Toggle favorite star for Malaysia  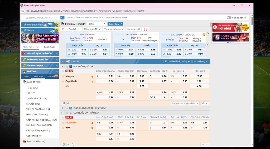[x=63, y=76]
